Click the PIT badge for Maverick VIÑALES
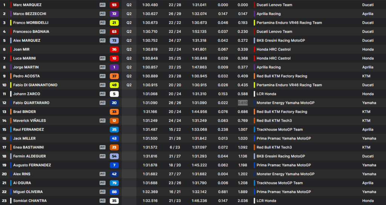The height and width of the screenshot is (205, 386). point(103,120)
